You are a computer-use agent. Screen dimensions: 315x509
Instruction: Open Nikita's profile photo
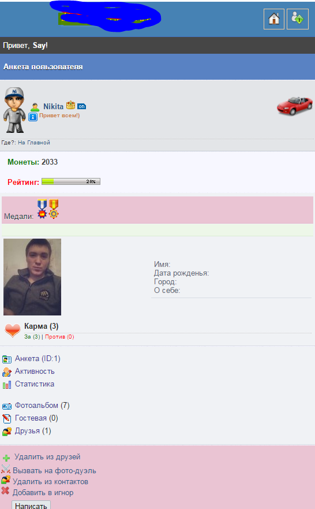coord(32,277)
